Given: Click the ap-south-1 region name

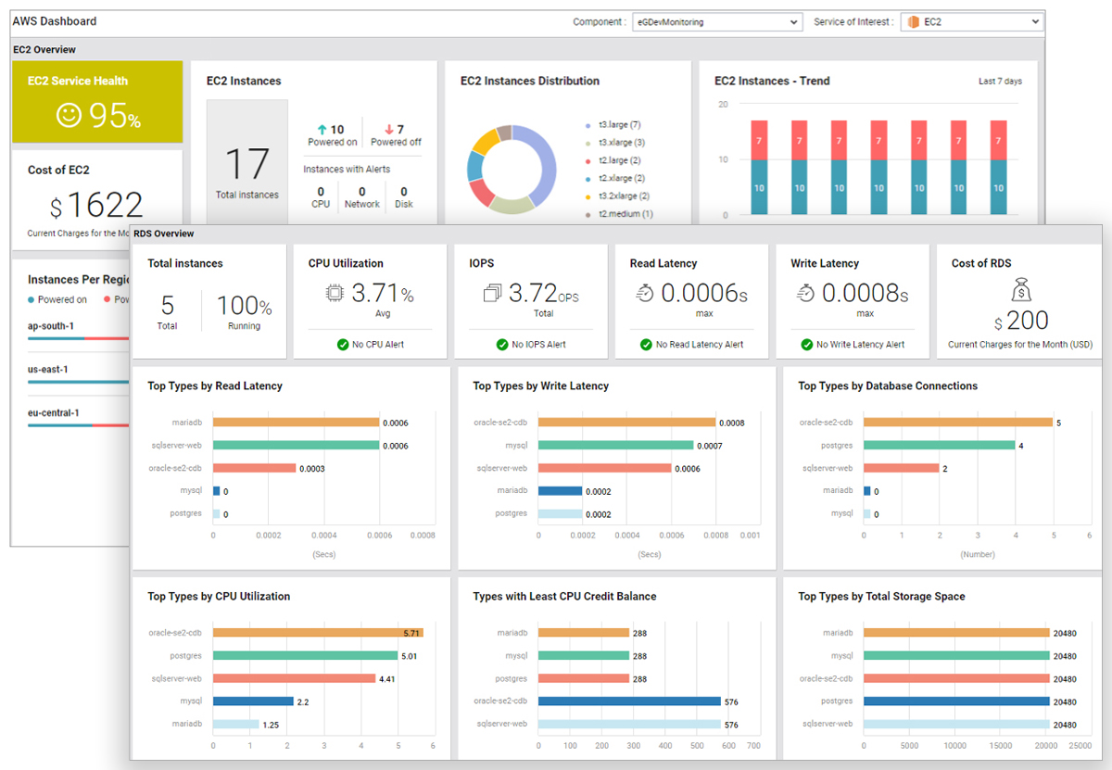Looking at the screenshot, I should 51,326.
